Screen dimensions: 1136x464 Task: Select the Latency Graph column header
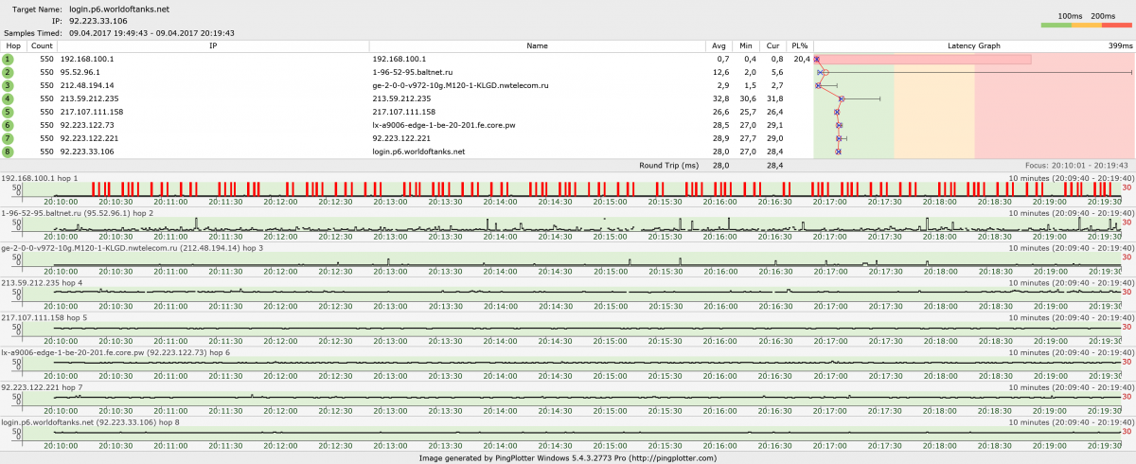(x=973, y=45)
